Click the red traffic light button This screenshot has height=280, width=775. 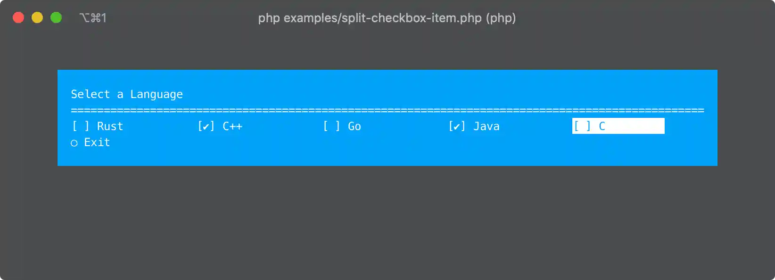tap(18, 17)
